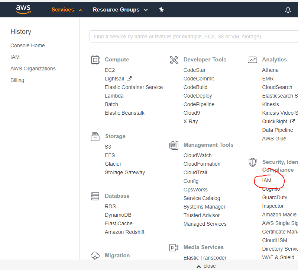Viewport: 298px width, 270px height.
Task: Collapse the Services menu
Action: [x=67, y=10]
